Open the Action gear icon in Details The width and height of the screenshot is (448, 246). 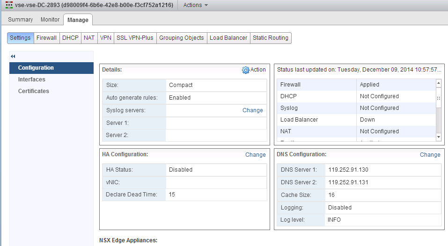click(245, 70)
